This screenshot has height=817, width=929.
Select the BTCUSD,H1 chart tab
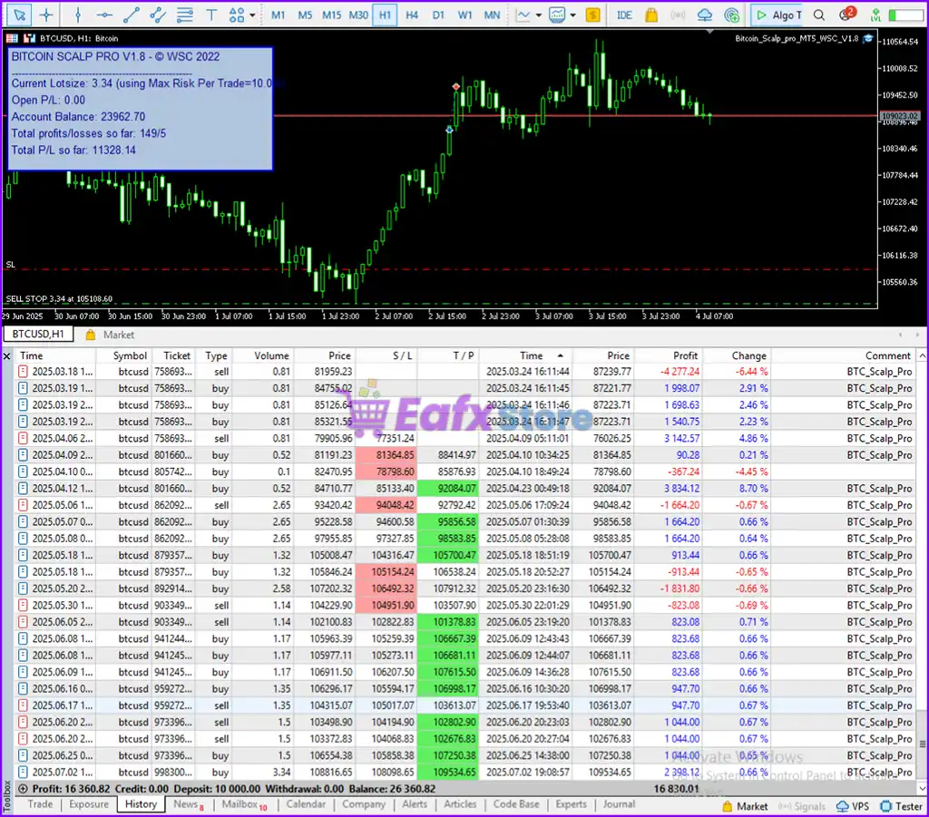38,334
